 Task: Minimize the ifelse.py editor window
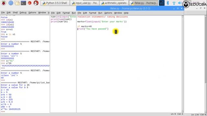[x=174, y=9]
